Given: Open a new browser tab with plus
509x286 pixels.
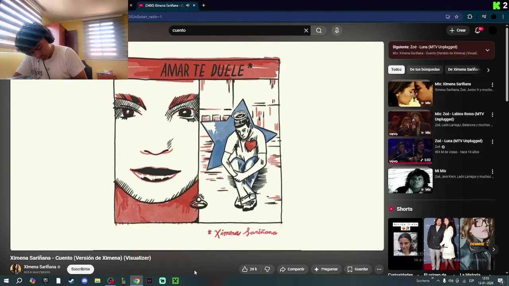Looking at the screenshot, I should [204, 6].
